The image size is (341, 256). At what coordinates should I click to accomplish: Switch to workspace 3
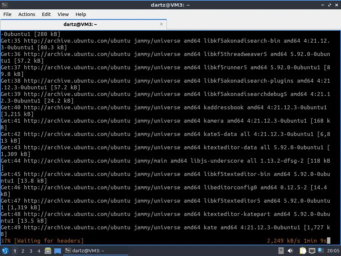pyautogui.click(x=31, y=251)
